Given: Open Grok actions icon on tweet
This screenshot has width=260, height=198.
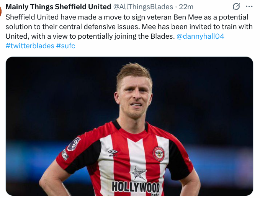Looking at the screenshot, I should pos(236,7).
